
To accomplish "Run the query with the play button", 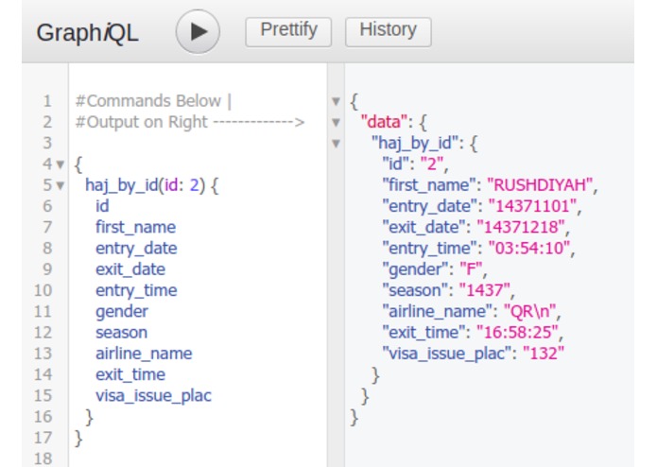I will pyautogui.click(x=198, y=32).
